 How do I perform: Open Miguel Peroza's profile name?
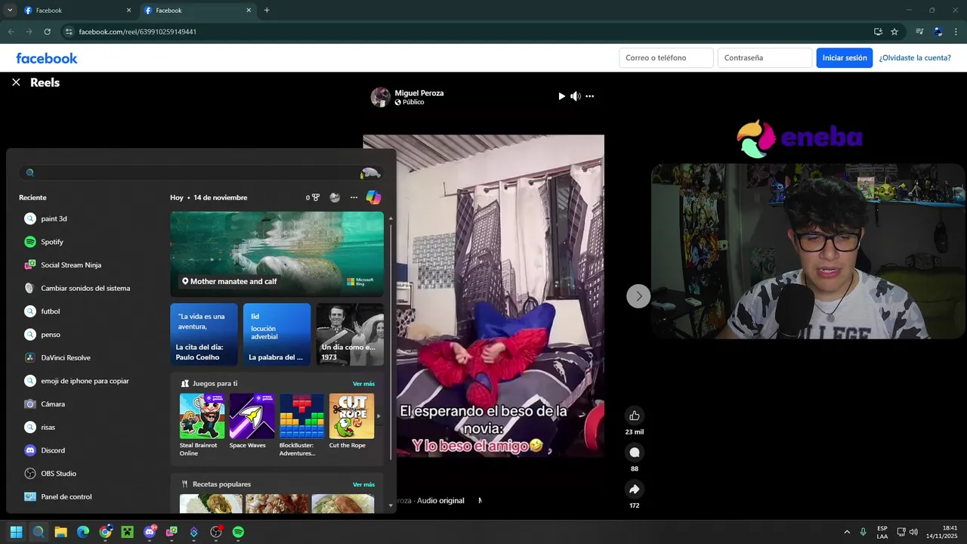tap(419, 93)
